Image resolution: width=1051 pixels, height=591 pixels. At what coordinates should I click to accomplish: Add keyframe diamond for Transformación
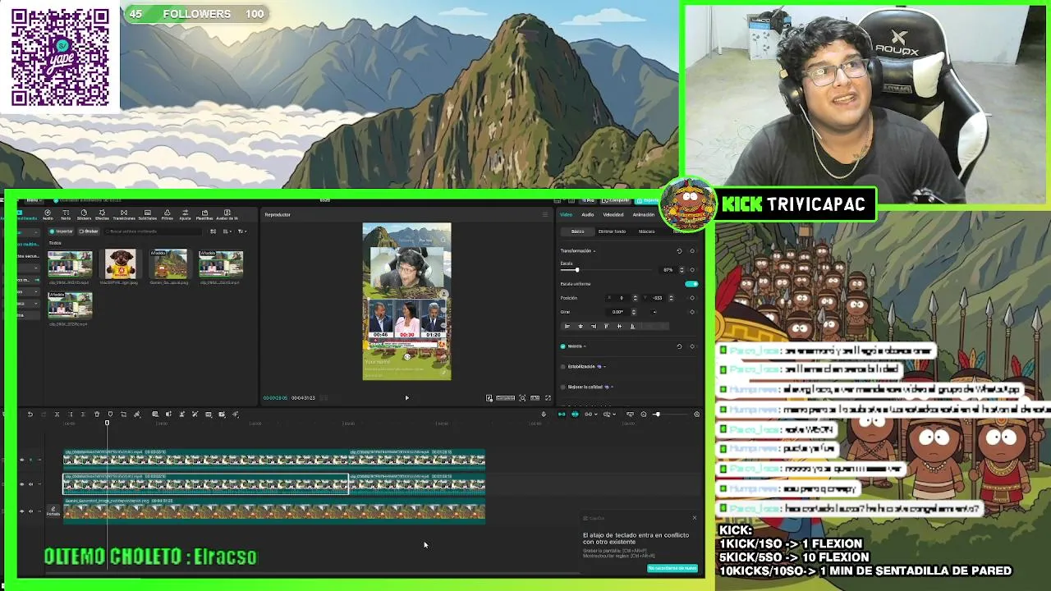pos(692,251)
